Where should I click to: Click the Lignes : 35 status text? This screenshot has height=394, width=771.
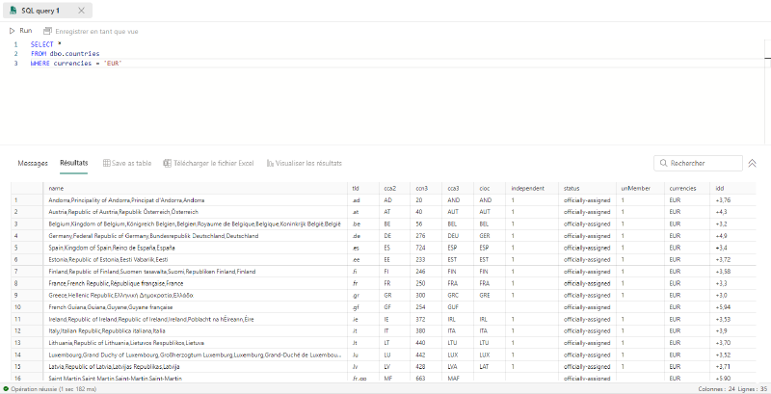coord(753,389)
